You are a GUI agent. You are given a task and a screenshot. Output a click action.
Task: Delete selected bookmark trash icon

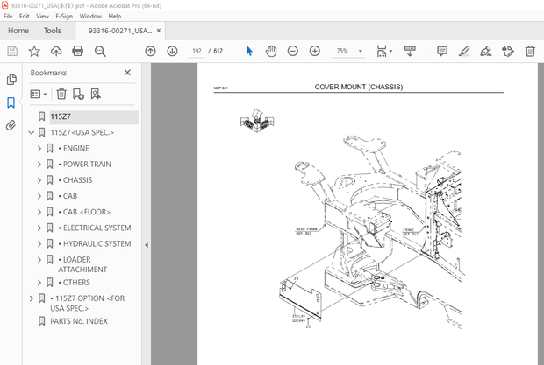coord(61,94)
